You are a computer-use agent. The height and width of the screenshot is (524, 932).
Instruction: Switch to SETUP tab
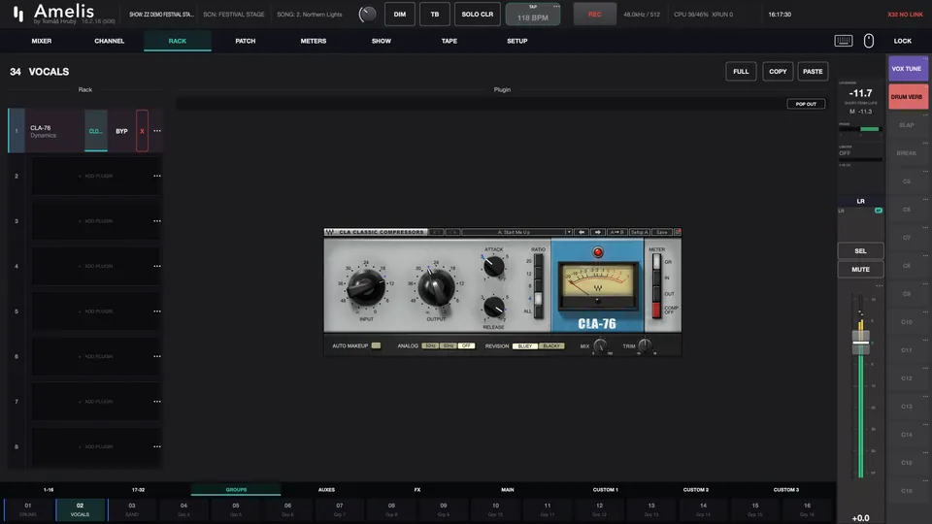tap(517, 41)
